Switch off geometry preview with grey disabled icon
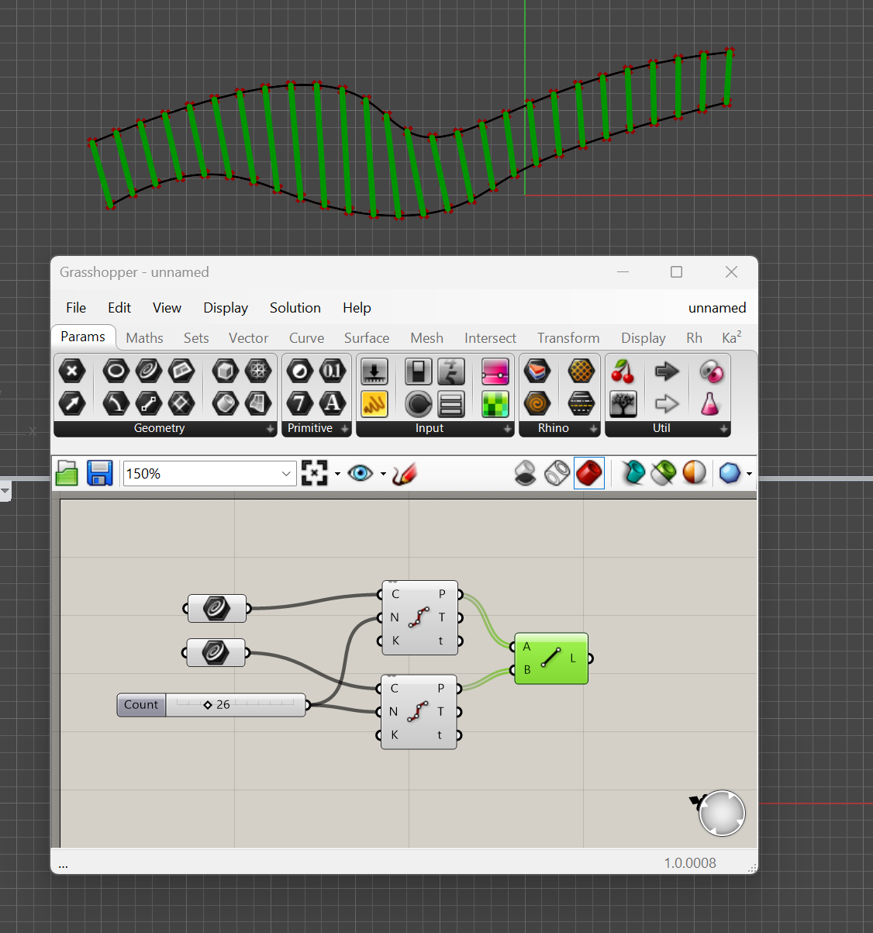The height and width of the screenshot is (933, 873). (x=526, y=473)
